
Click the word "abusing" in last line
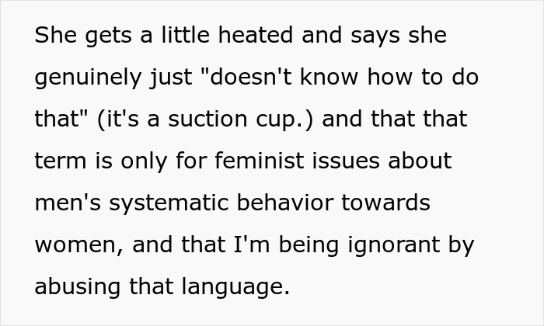pyautogui.click(x=78, y=287)
